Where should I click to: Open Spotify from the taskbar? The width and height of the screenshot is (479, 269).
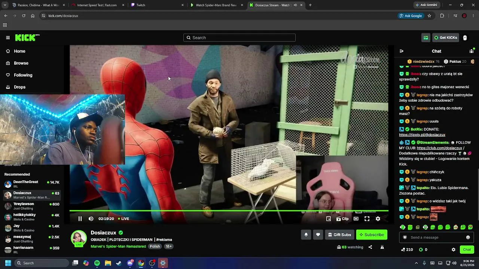click(x=97, y=263)
